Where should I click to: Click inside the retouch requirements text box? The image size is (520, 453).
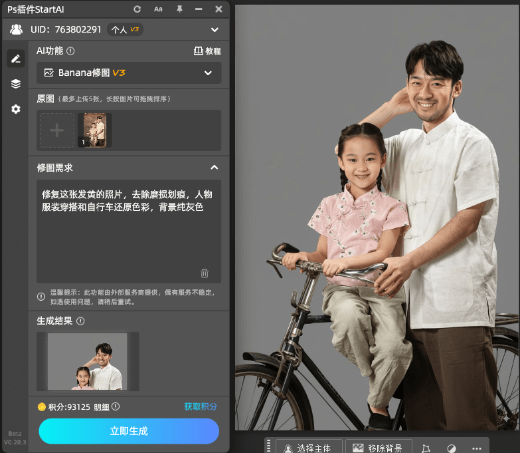coord(129,231)
